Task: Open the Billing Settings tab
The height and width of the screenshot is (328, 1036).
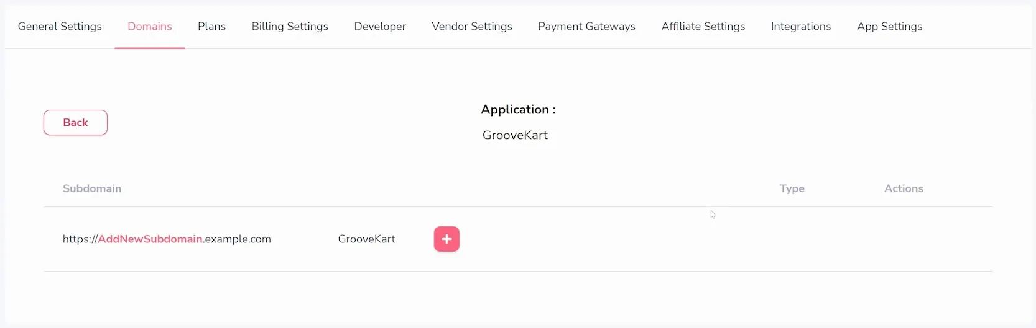Action: [x=290, y=26]
